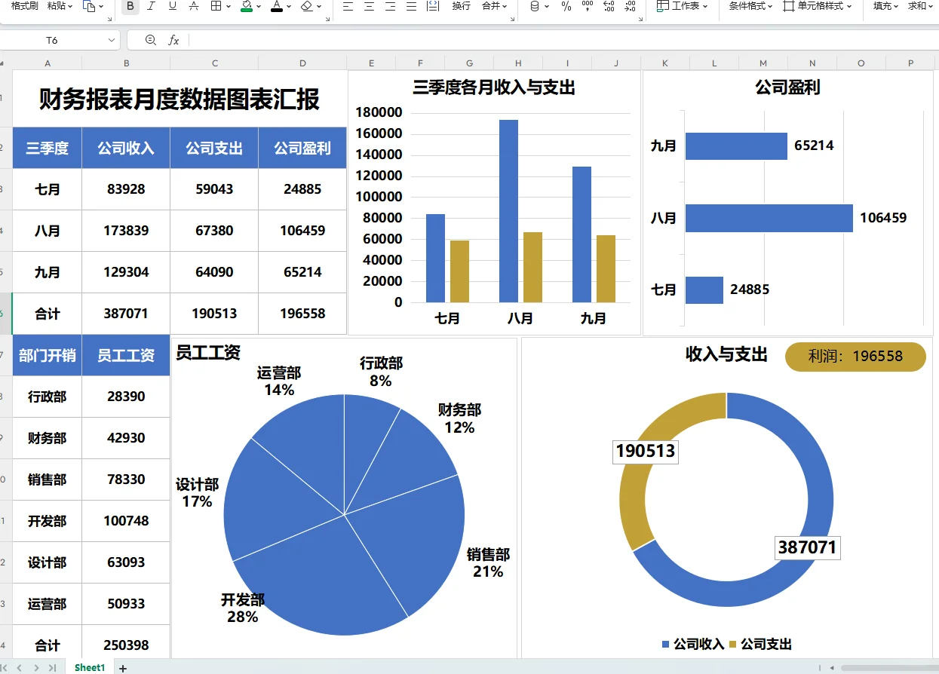Open the zoom magnifier beside the formula bar
The height and width of the screenshot is (674, 939).
[x=150, y=40]
